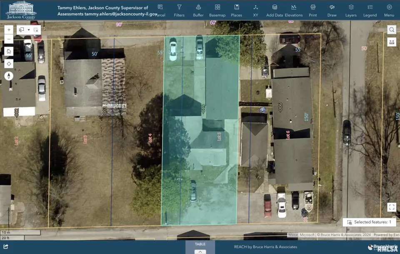Open the Elevations tool

(294, 10)
